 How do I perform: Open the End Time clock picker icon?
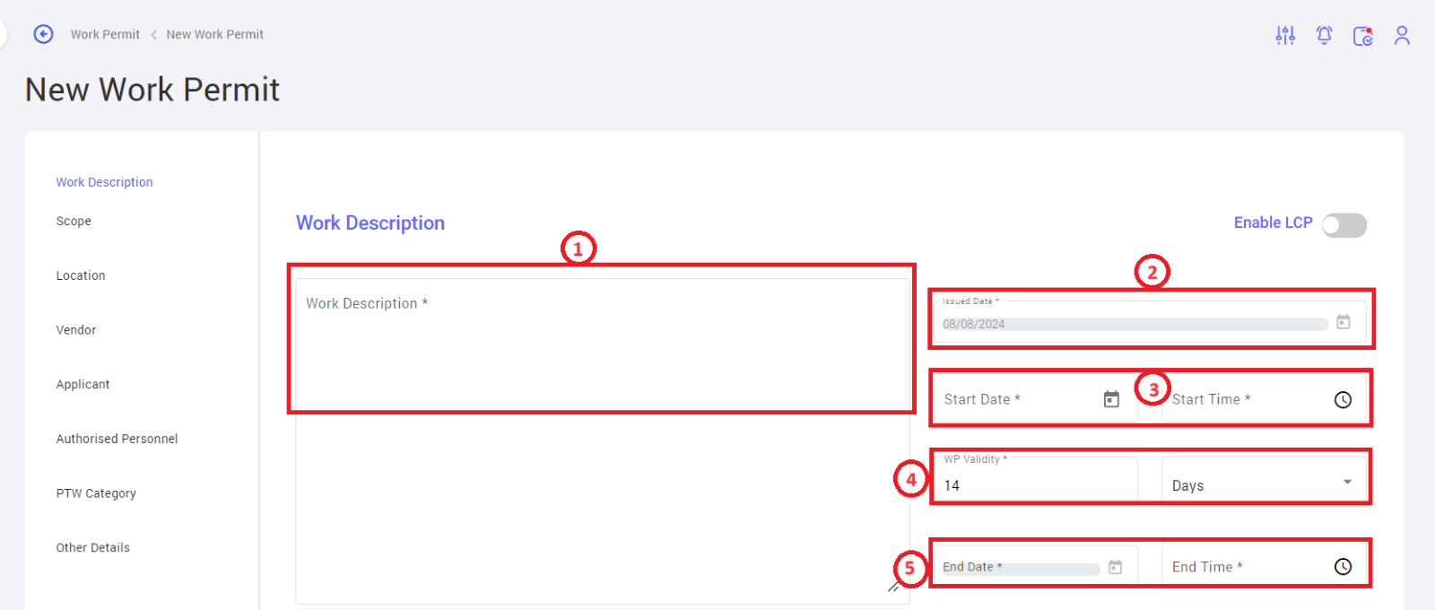[x=1343, y=567]
